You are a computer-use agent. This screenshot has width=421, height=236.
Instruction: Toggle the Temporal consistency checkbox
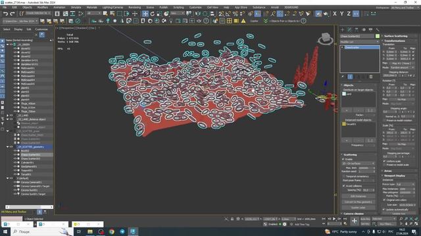343,176
